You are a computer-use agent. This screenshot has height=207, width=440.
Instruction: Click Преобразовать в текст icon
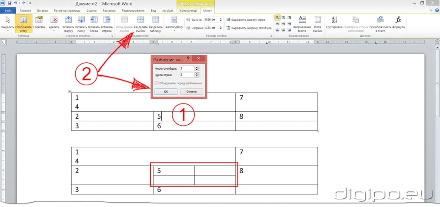pos(380,21)
